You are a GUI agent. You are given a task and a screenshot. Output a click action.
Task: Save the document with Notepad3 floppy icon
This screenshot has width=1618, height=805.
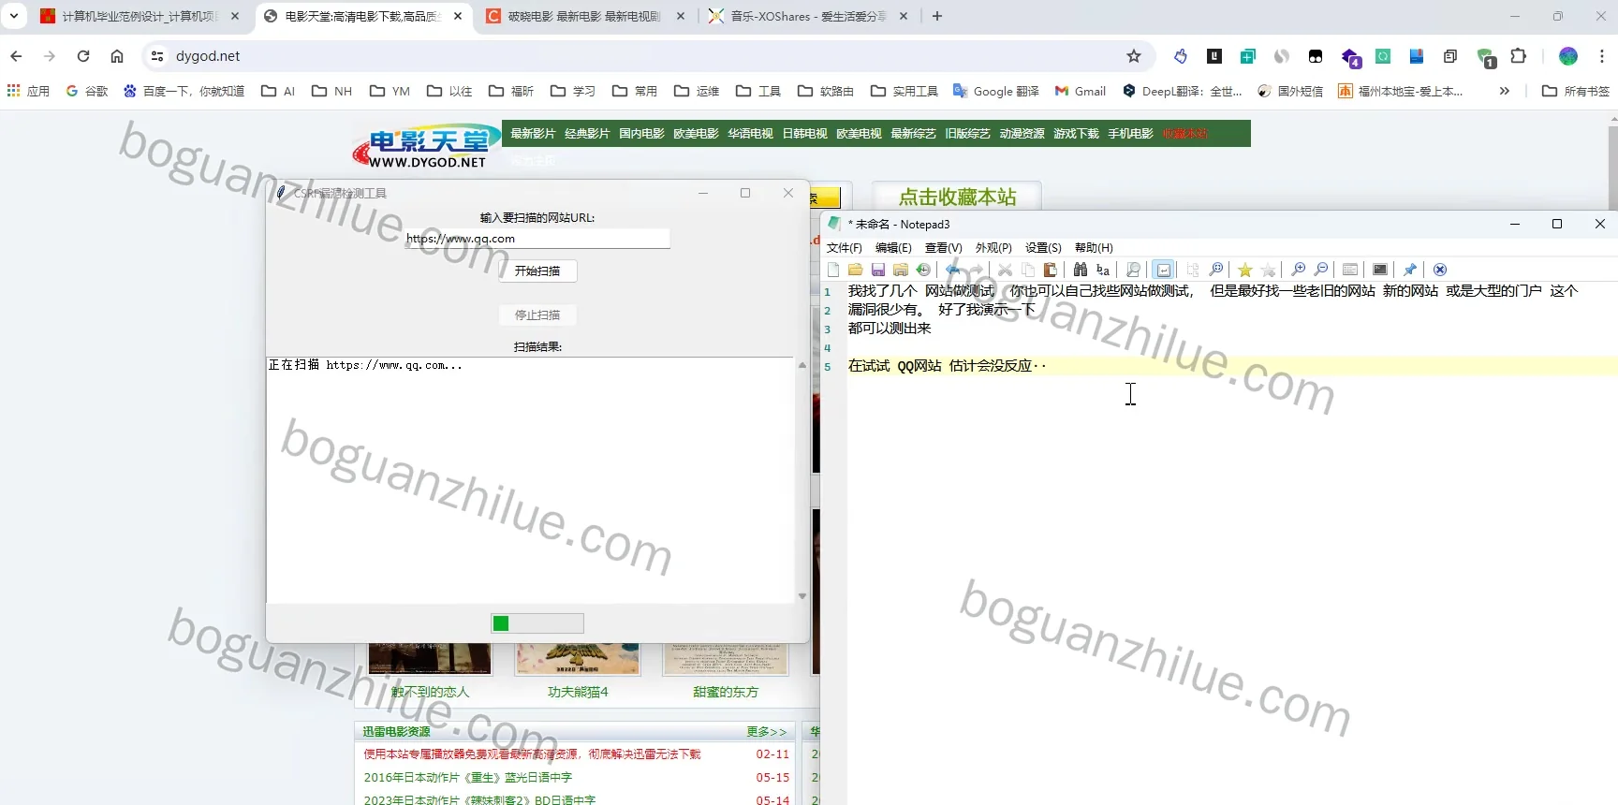click(x=878, y=270)
